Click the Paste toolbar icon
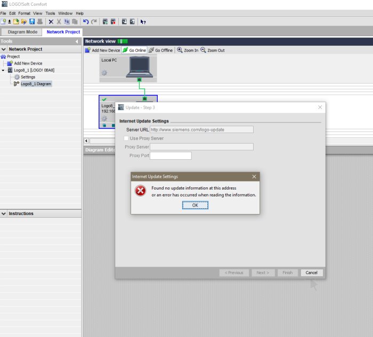Image resolution: width=373 pixels, height=337 pixels. (x=75, y=22)
